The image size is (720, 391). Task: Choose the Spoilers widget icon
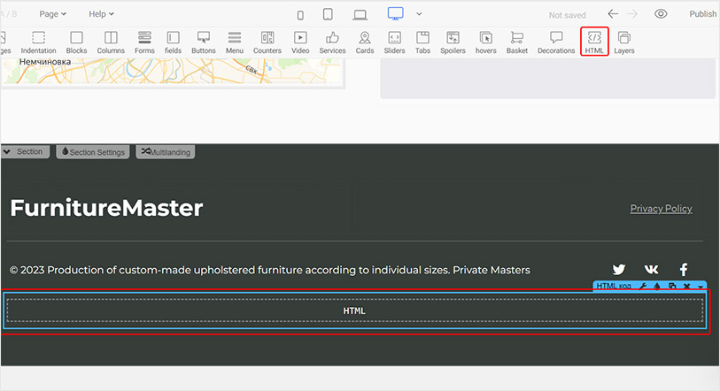click(x=453, y=42)
